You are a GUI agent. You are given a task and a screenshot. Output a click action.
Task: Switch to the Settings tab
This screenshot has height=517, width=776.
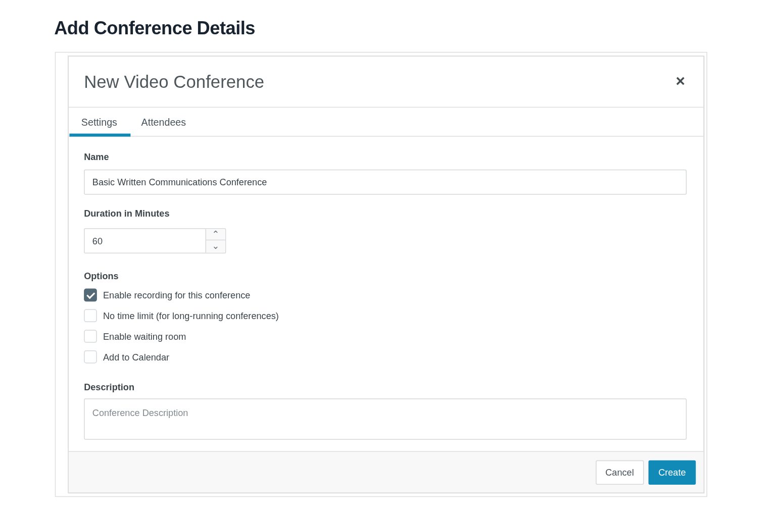(100, 122)
